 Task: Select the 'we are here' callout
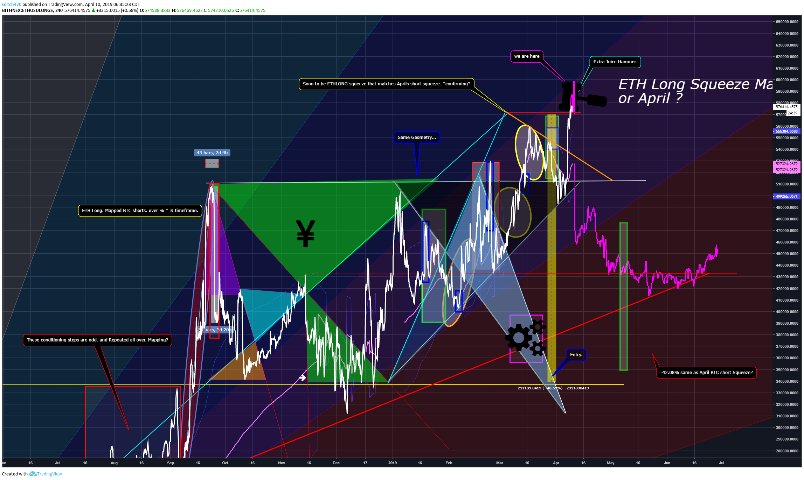(527, 56)
